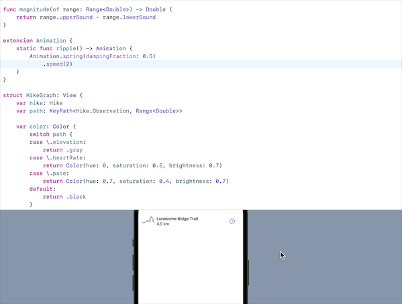The image size is (402, 304).
Task: Click the var path: KeyPath line
Action: pos(99,111)
